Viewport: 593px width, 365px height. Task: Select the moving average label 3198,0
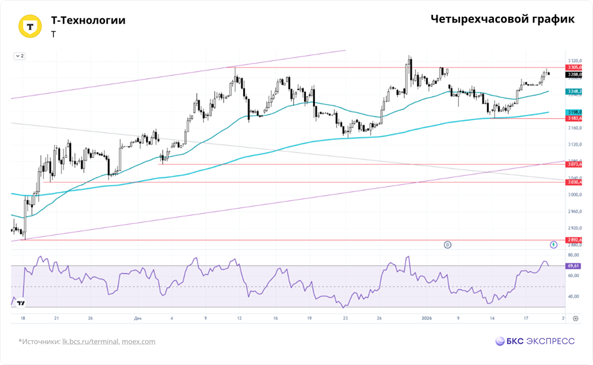573,112
